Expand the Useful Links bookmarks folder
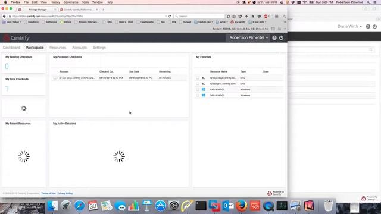381x214 pixels. coord(204,22)
